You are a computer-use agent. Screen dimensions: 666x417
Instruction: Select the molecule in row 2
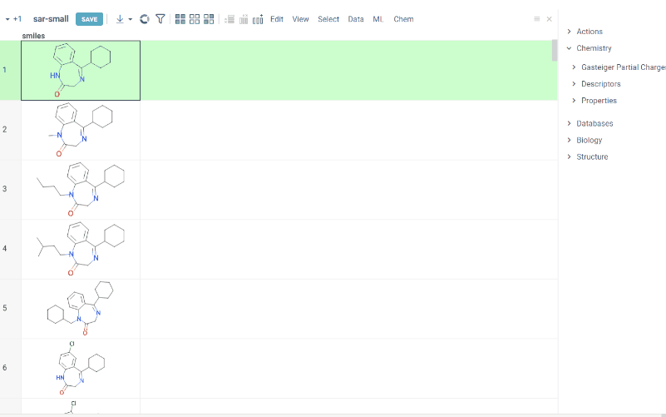[x=81, y=130]
